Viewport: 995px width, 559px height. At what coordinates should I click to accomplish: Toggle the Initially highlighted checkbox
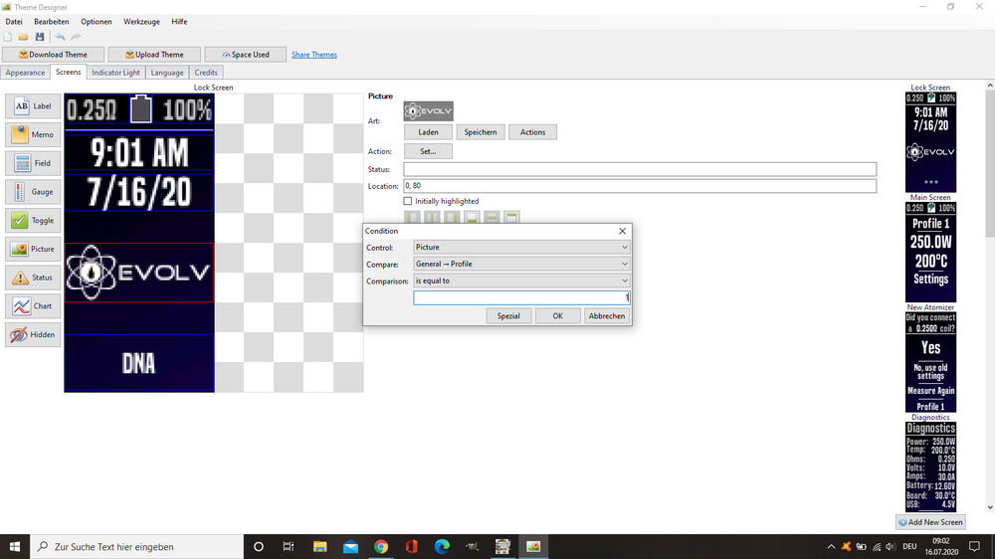click(407, 201)
